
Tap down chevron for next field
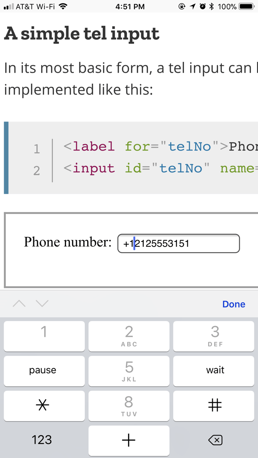(x=41, y=304)
